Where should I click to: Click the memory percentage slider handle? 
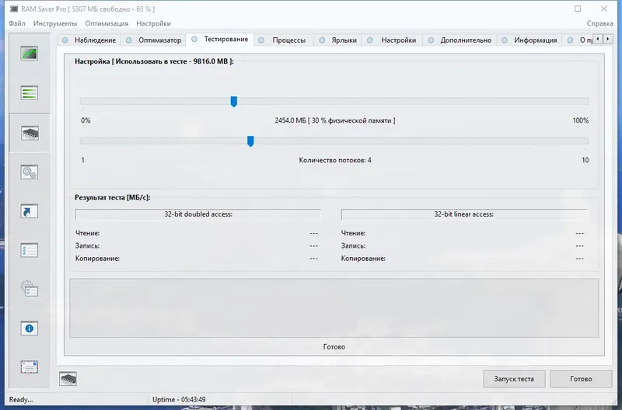[x=234, y=102]
